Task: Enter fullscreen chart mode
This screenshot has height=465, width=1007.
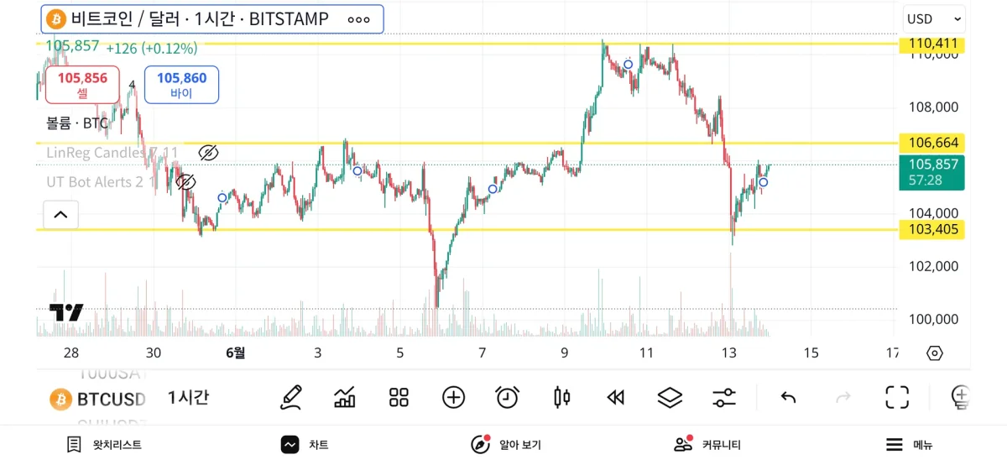Action: click(x=897, y=397)
